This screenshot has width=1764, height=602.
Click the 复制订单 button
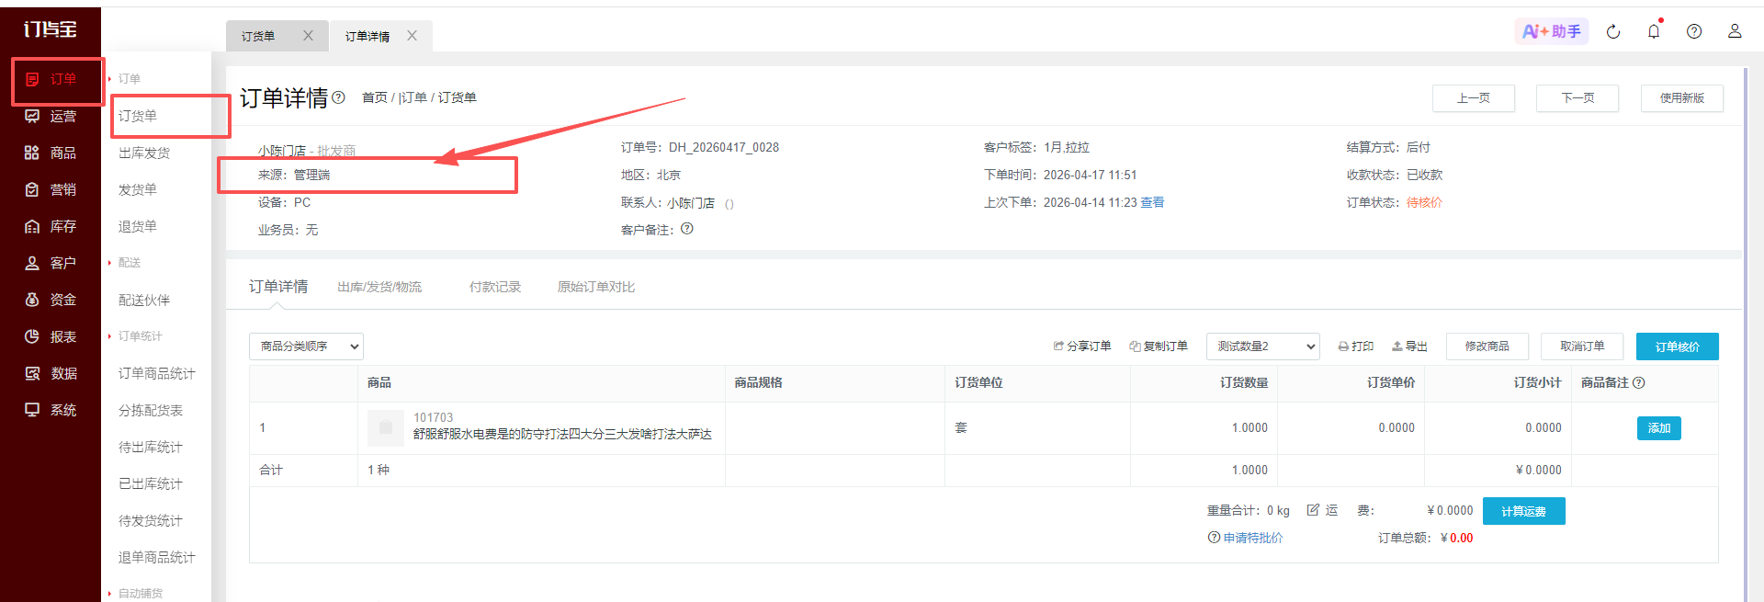pyautogui.click(x=1159, y=346)
